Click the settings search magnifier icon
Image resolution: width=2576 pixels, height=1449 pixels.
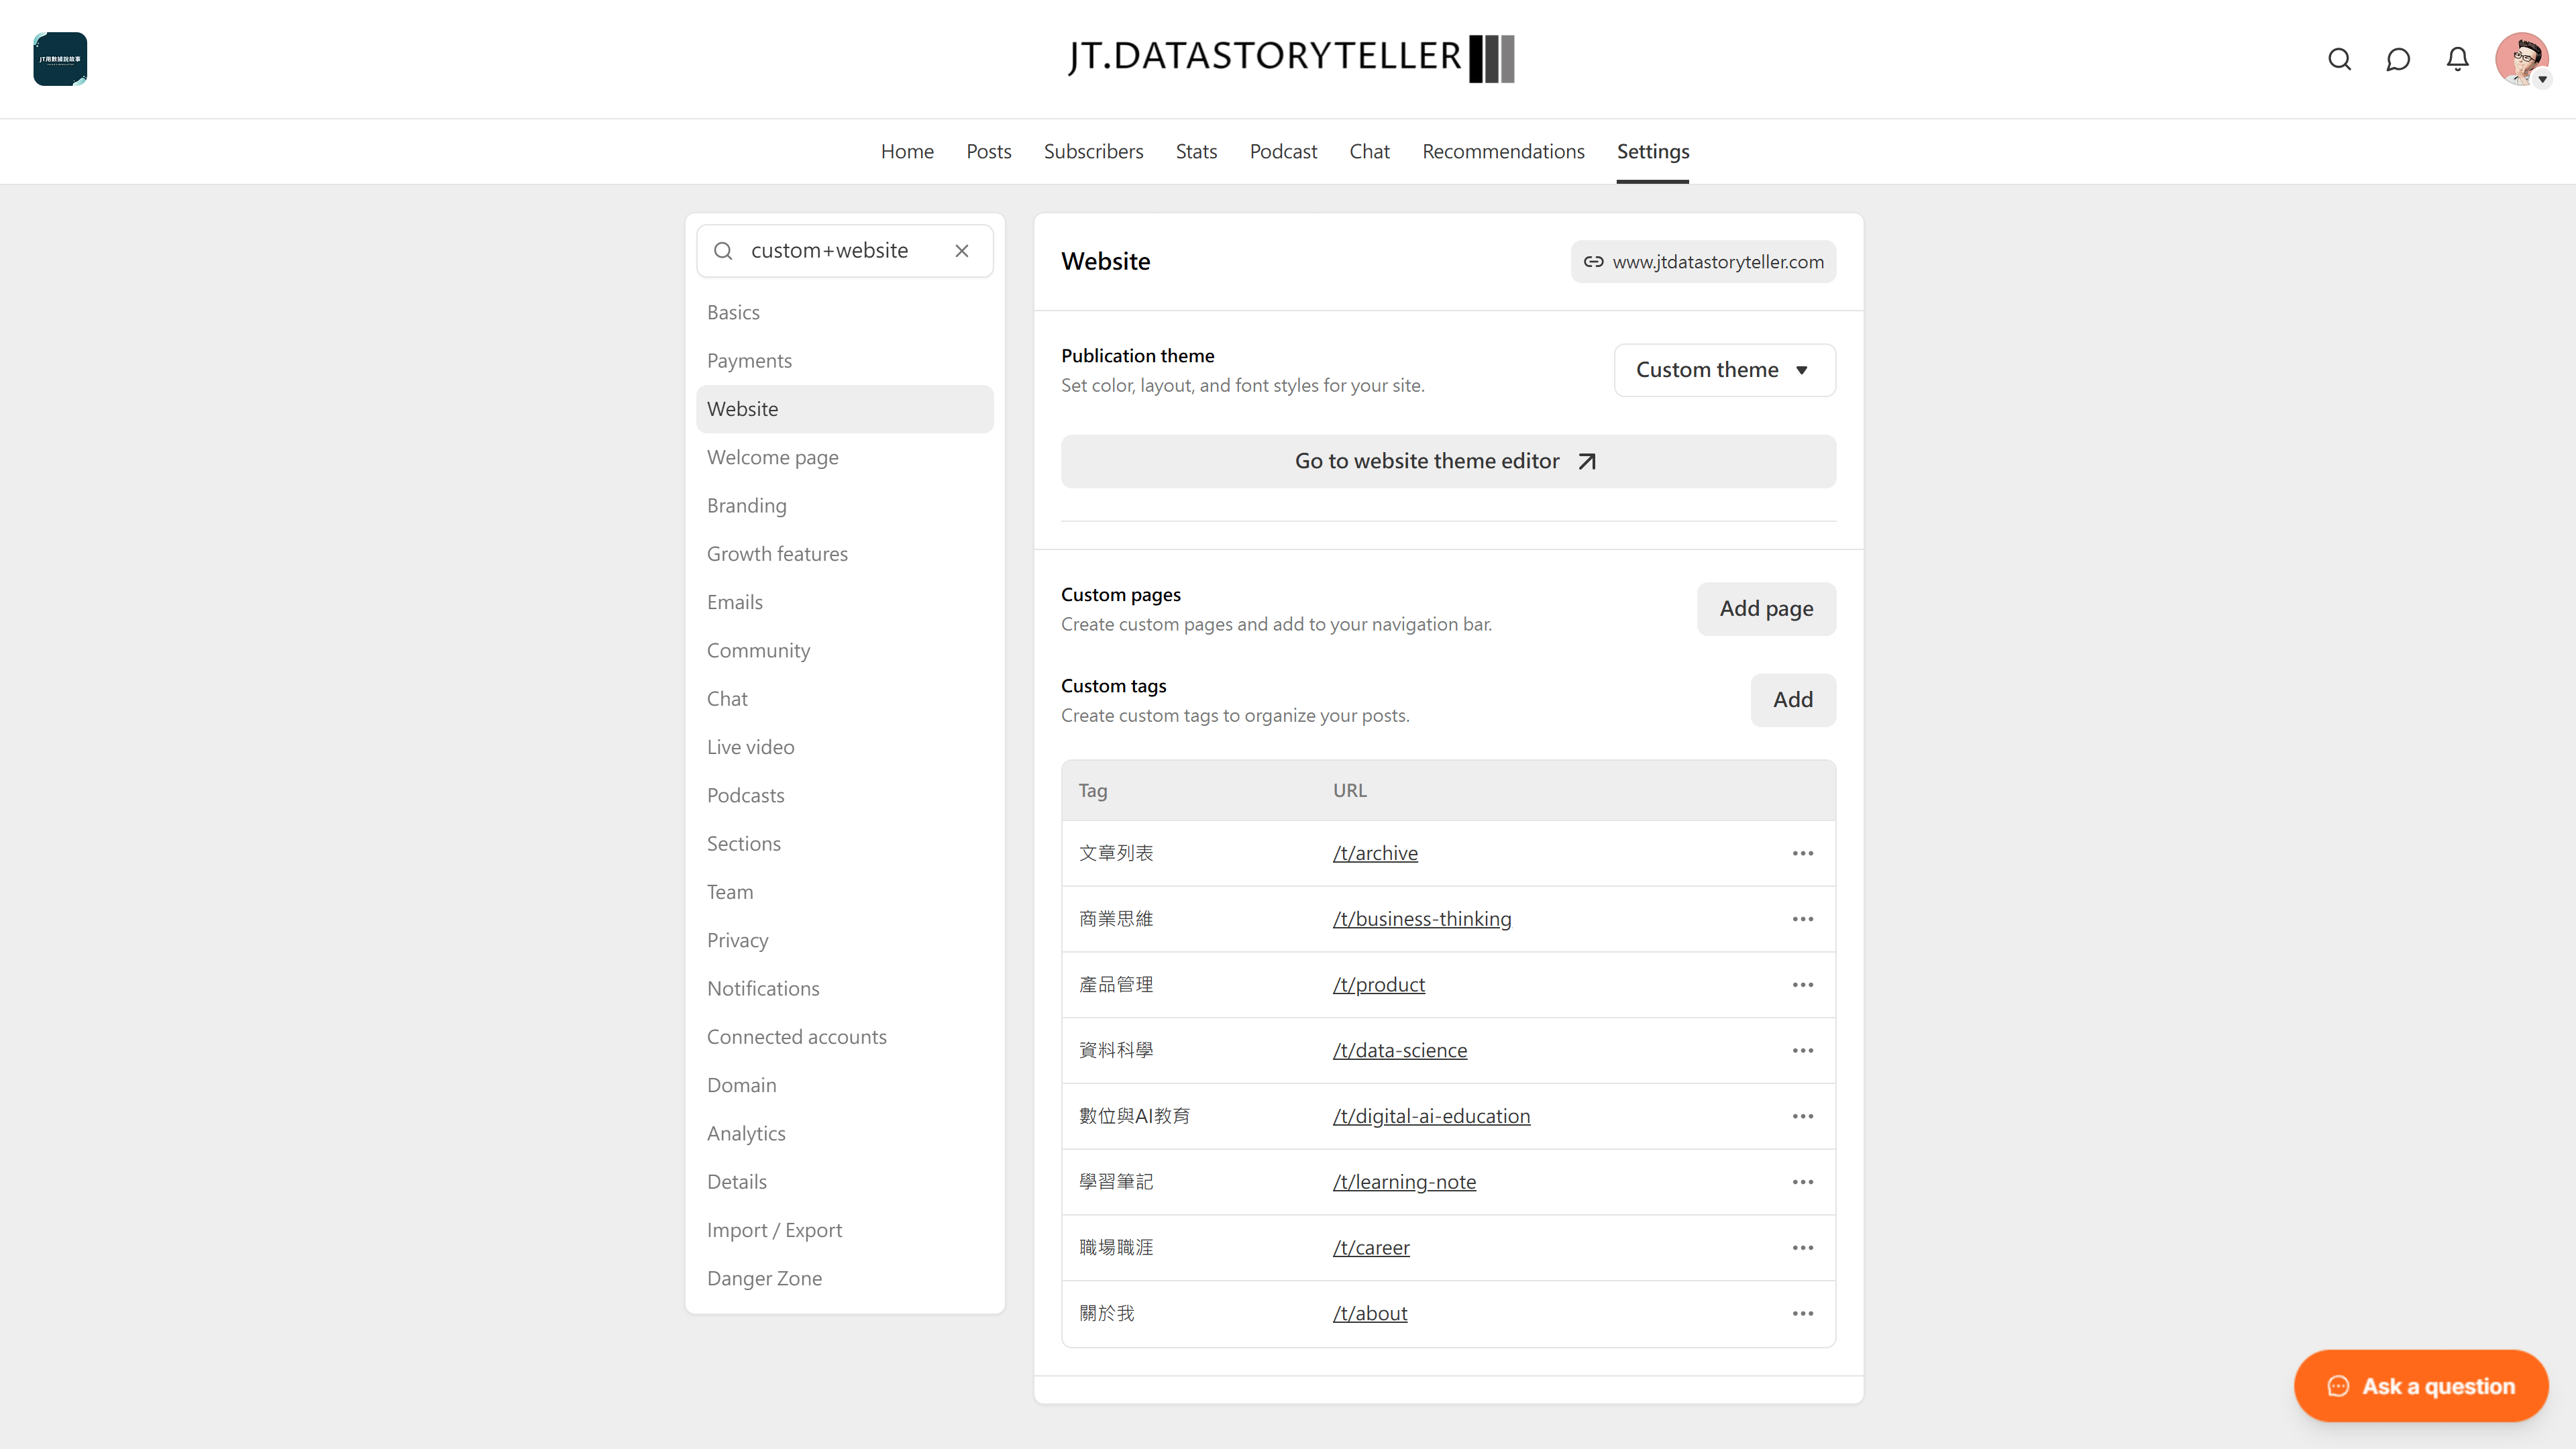(x=723, y=251)
